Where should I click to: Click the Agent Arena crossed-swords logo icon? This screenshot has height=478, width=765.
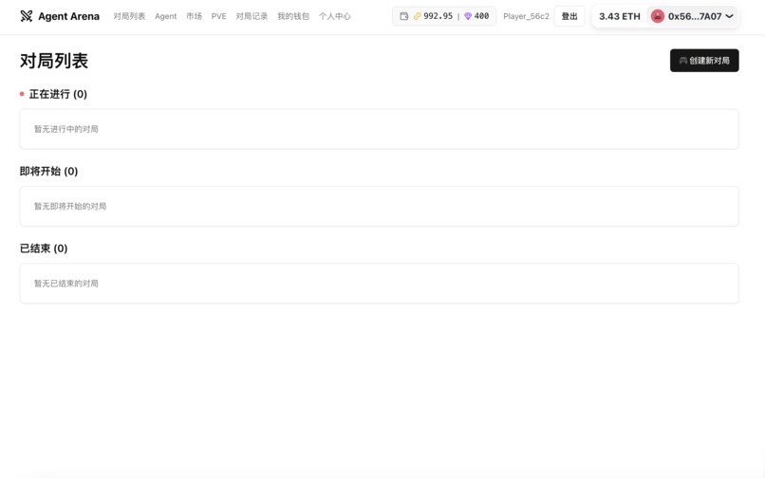tap(27, 16)
